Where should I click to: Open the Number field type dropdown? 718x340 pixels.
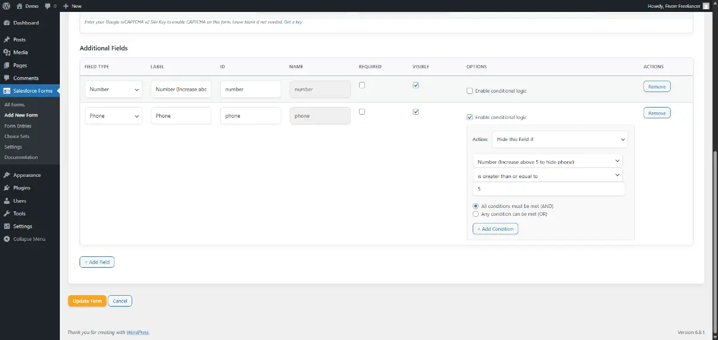114,89
